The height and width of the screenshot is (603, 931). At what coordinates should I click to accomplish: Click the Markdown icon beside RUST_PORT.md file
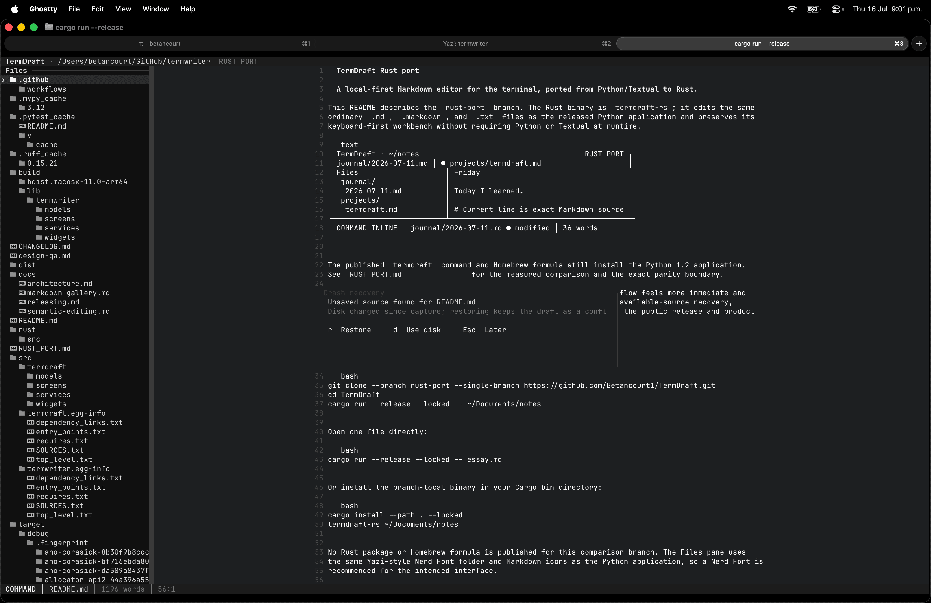click(13, 348)
